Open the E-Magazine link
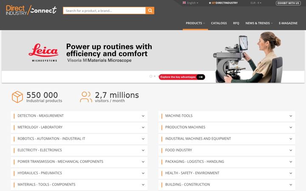Screen dimensions: 306x191 (x=288, y=23)
